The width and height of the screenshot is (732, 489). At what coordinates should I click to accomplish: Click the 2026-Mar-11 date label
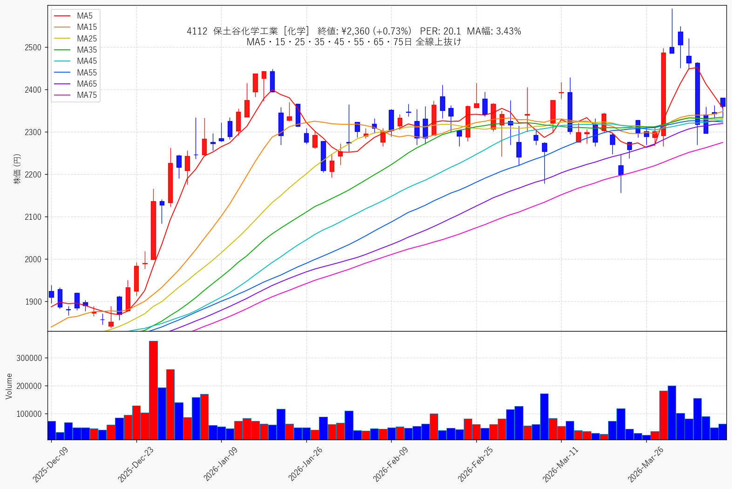coord(561,464)
